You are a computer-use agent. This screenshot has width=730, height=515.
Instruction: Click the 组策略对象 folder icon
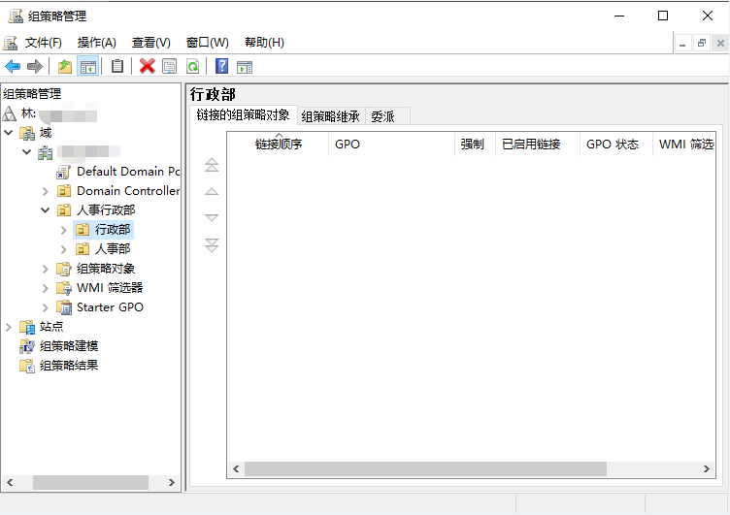pyautogui.click(x=64, y=269)
